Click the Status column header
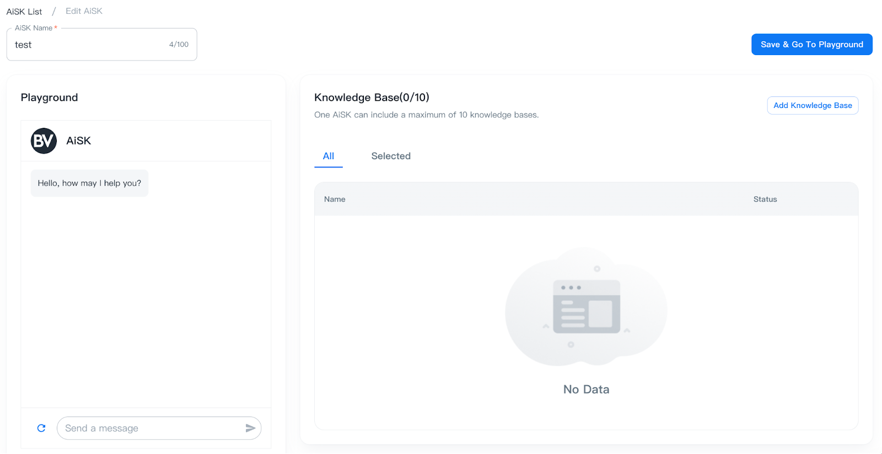 pyautogui.click(x=765, y=199)
